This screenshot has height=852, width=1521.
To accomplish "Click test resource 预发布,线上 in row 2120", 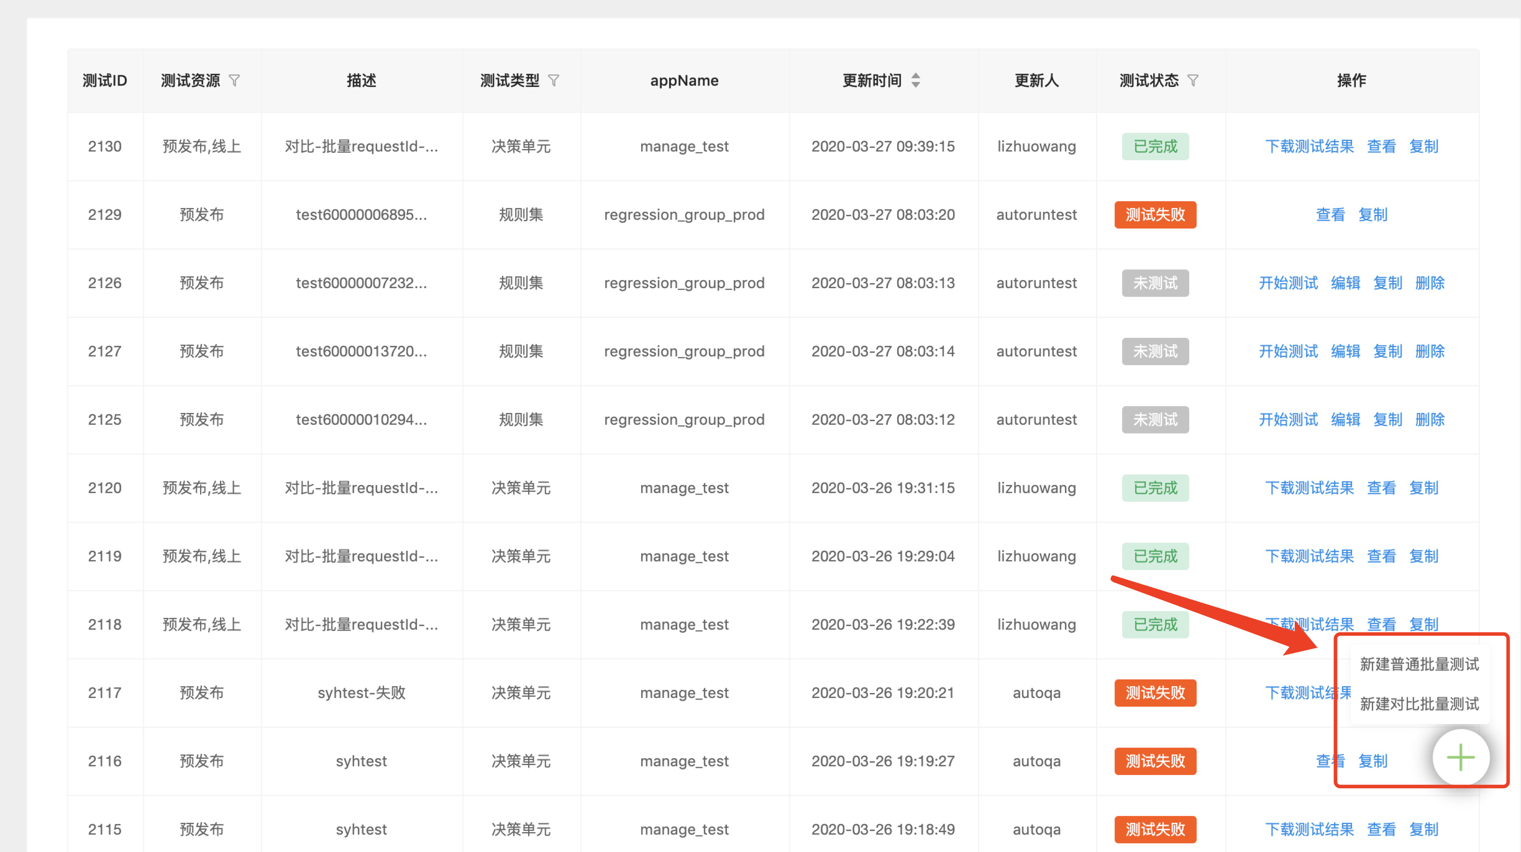I will (x=201, y=488).
